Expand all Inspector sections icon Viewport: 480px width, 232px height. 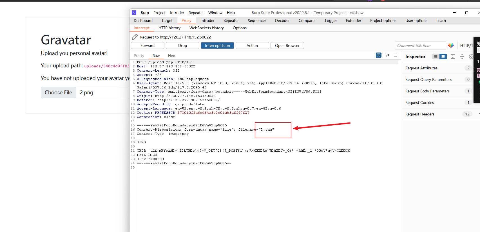[453, 56]
